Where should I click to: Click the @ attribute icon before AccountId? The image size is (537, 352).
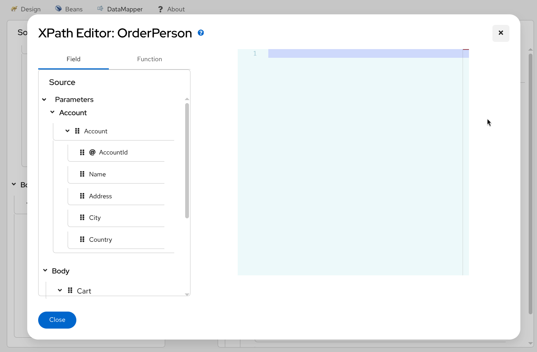coord(92,152)
